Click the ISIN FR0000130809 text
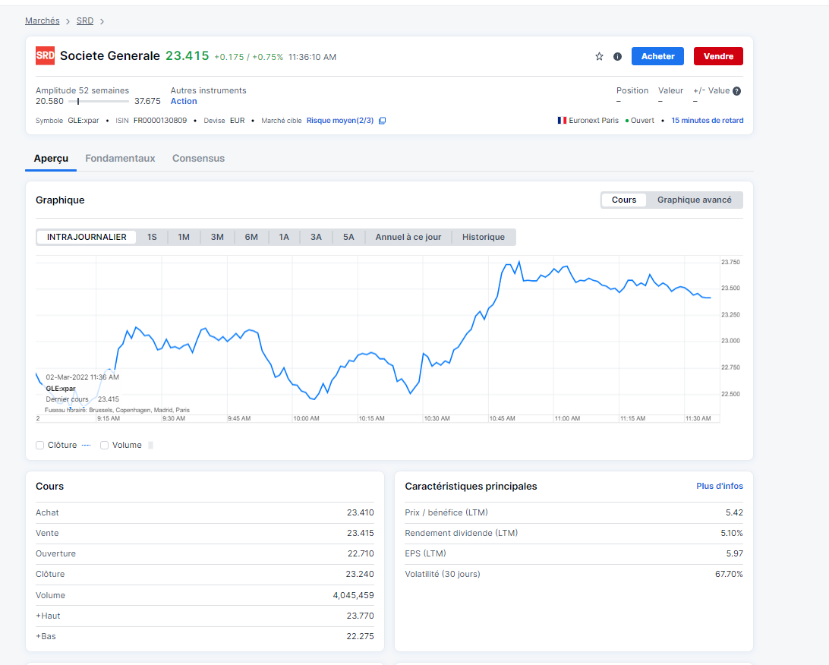Image resolution: width=829 pixels, height=665 pixels. coord(159,121)
